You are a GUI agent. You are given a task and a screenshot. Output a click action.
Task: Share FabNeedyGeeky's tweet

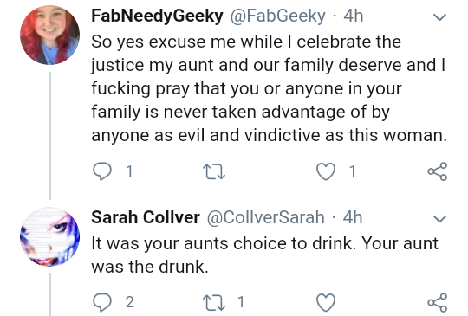[x=438, y=171]
